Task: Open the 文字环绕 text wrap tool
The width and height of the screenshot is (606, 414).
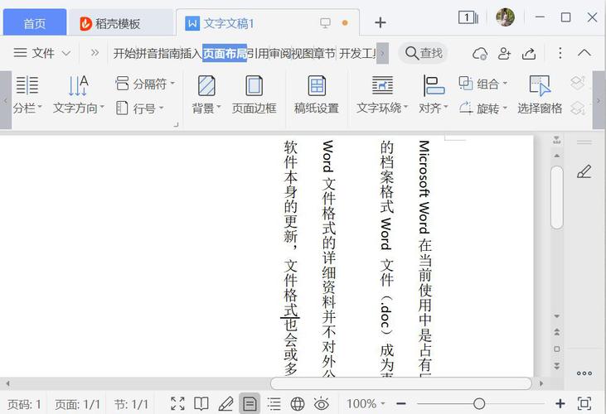Action: 382,95
